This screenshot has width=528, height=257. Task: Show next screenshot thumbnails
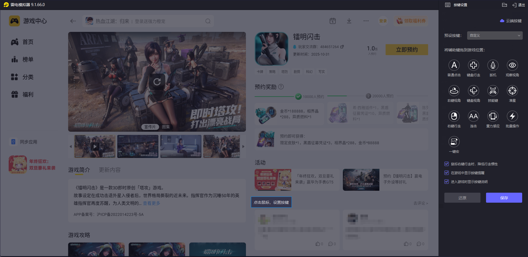click(243, 147)
